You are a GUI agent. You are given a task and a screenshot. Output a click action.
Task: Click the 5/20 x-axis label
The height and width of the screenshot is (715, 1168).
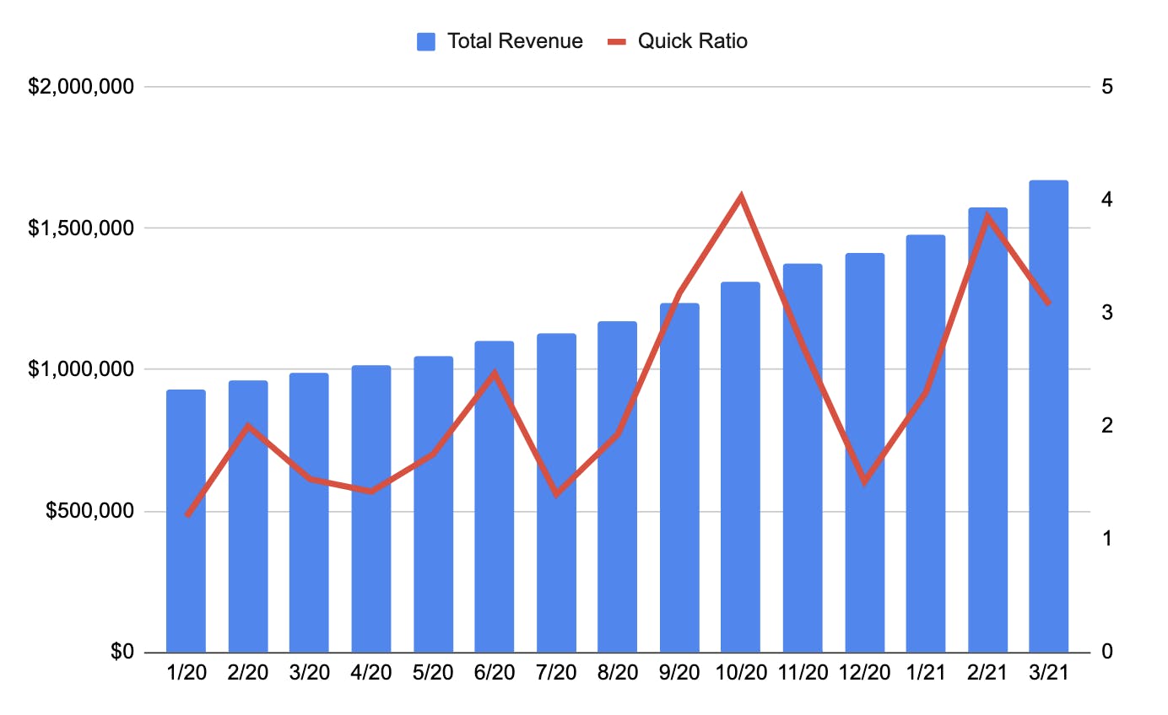433,674
